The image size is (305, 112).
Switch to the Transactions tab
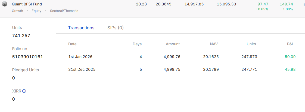tap(81, 28)
